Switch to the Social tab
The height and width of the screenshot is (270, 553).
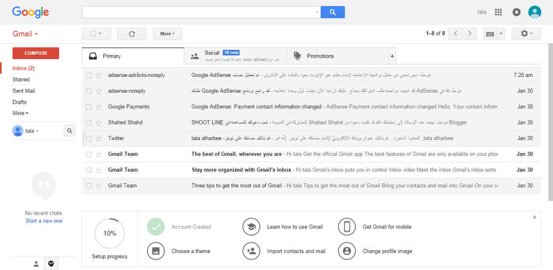(235, 56)
